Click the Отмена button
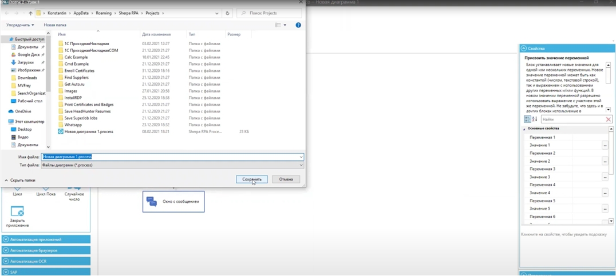Image resolution: width=616 pixels, height=276 pixels. tap(286, 179)
